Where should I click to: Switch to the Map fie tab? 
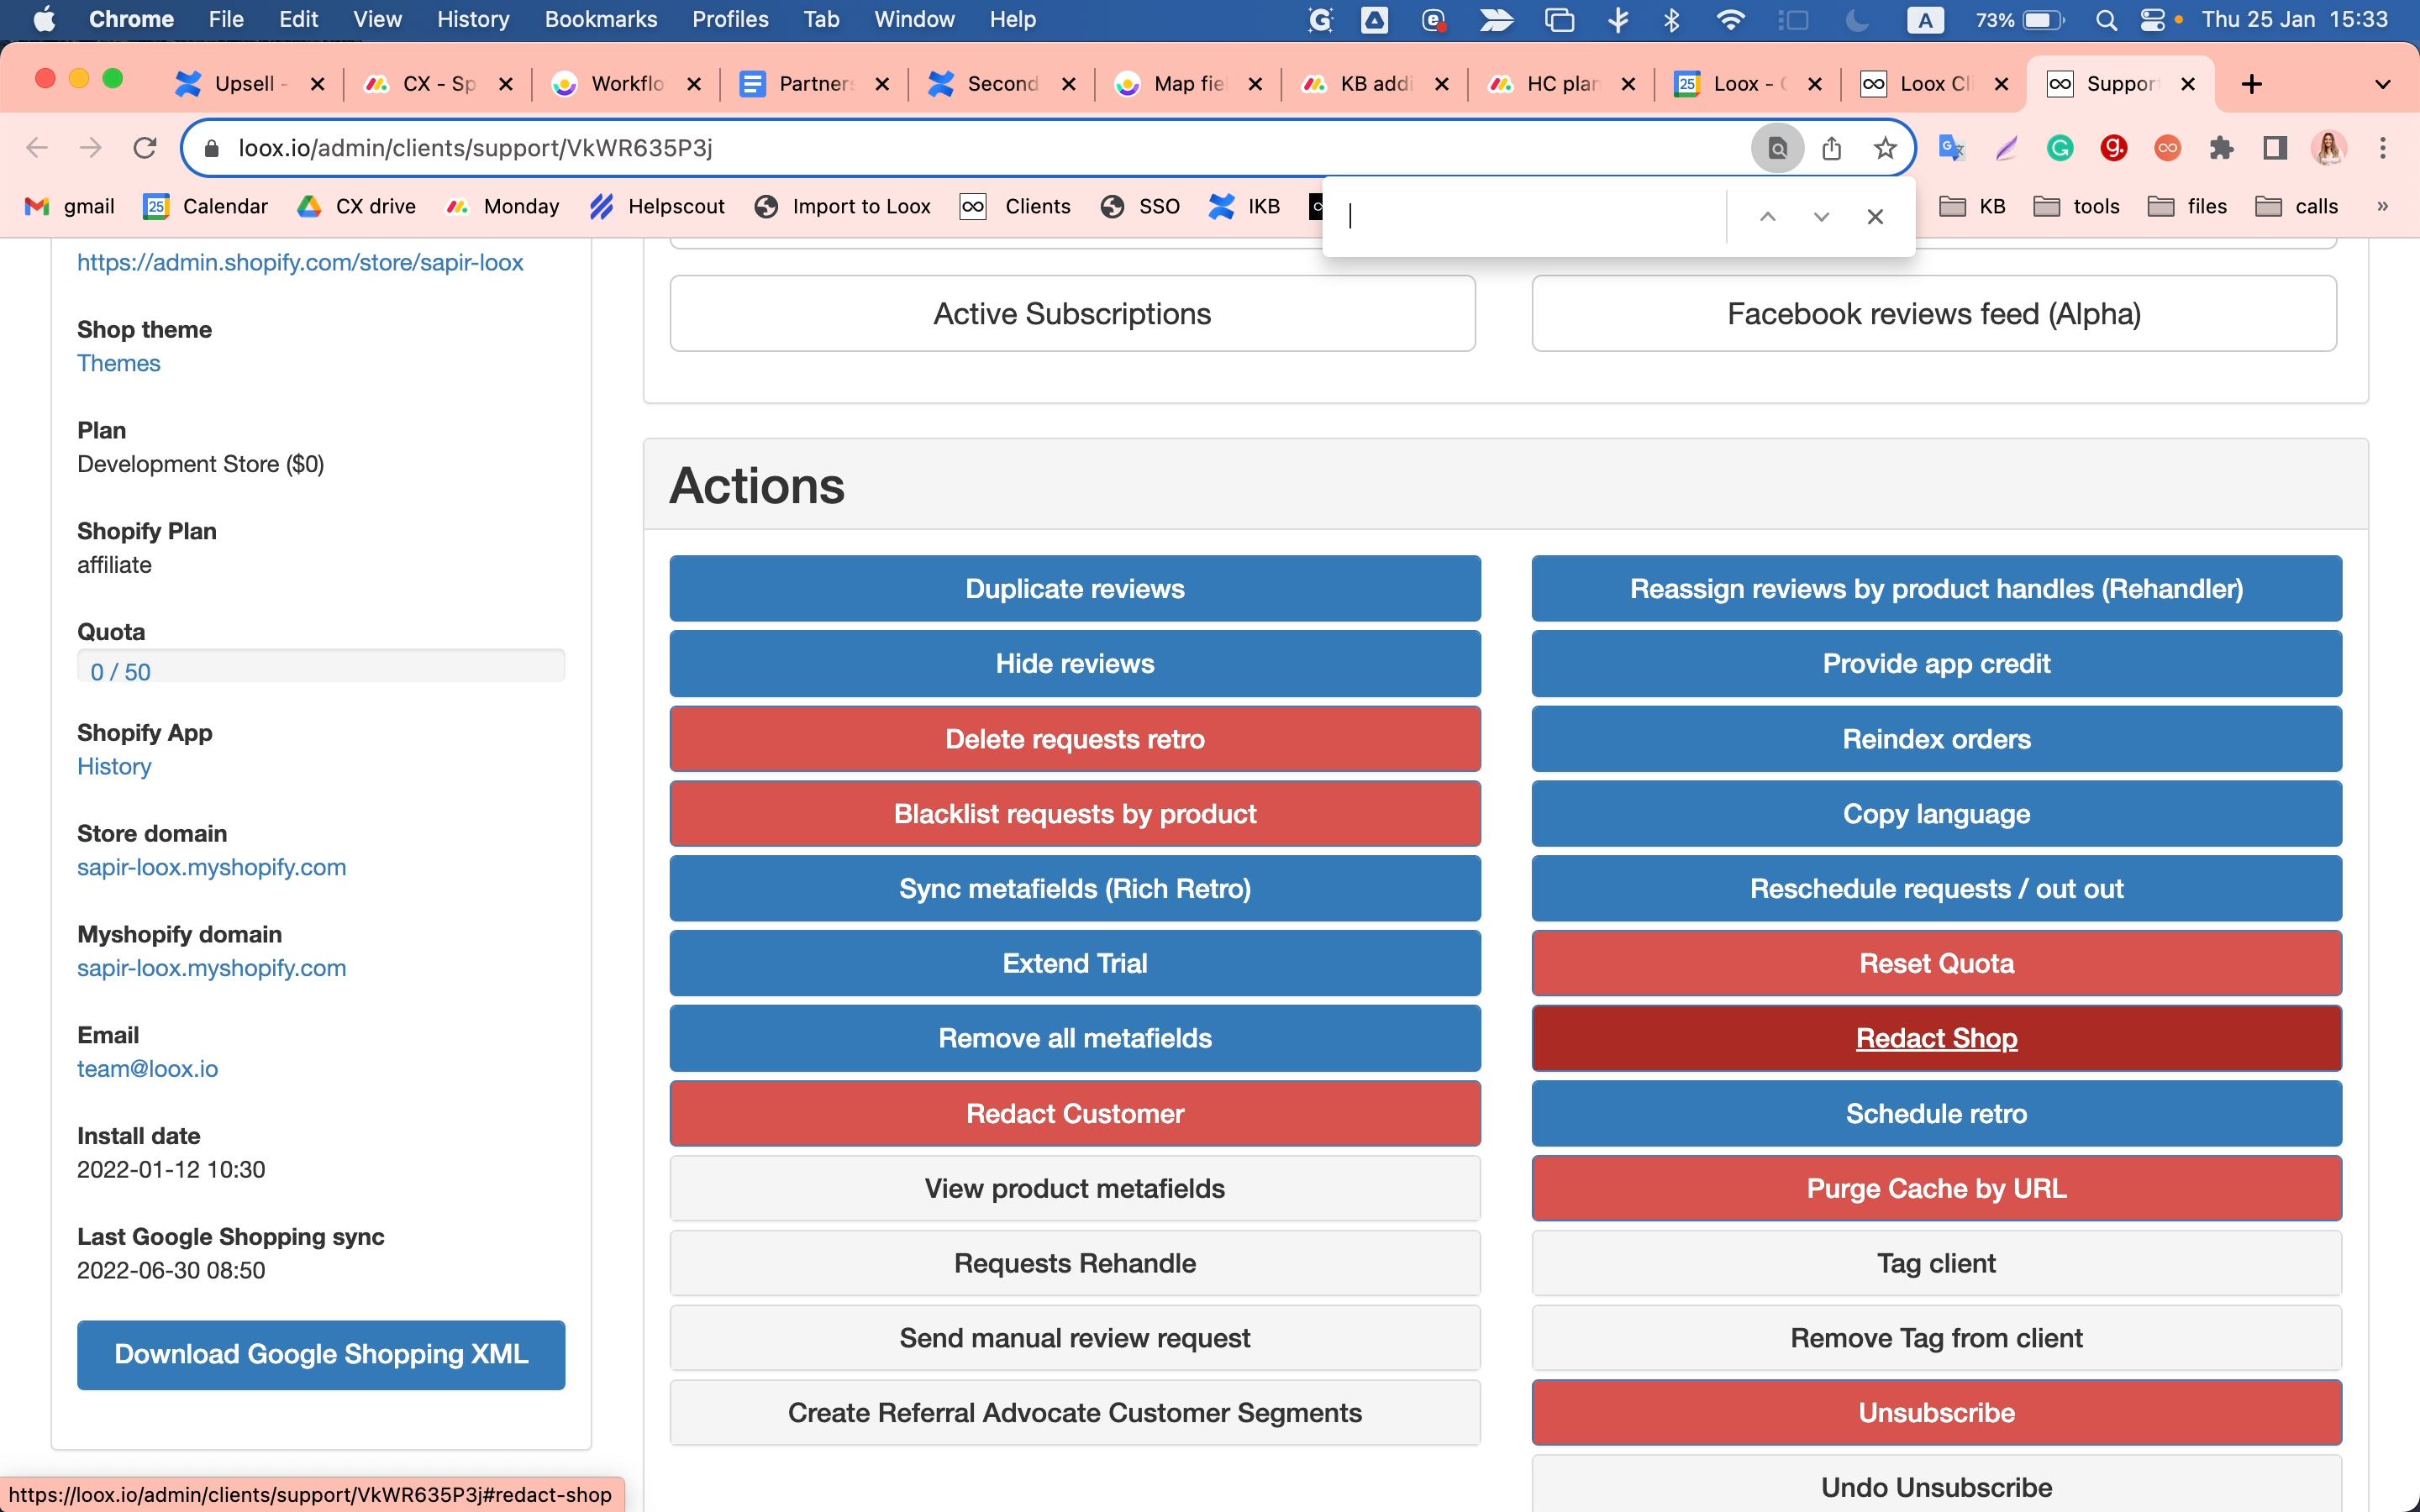pos(1188,84)
